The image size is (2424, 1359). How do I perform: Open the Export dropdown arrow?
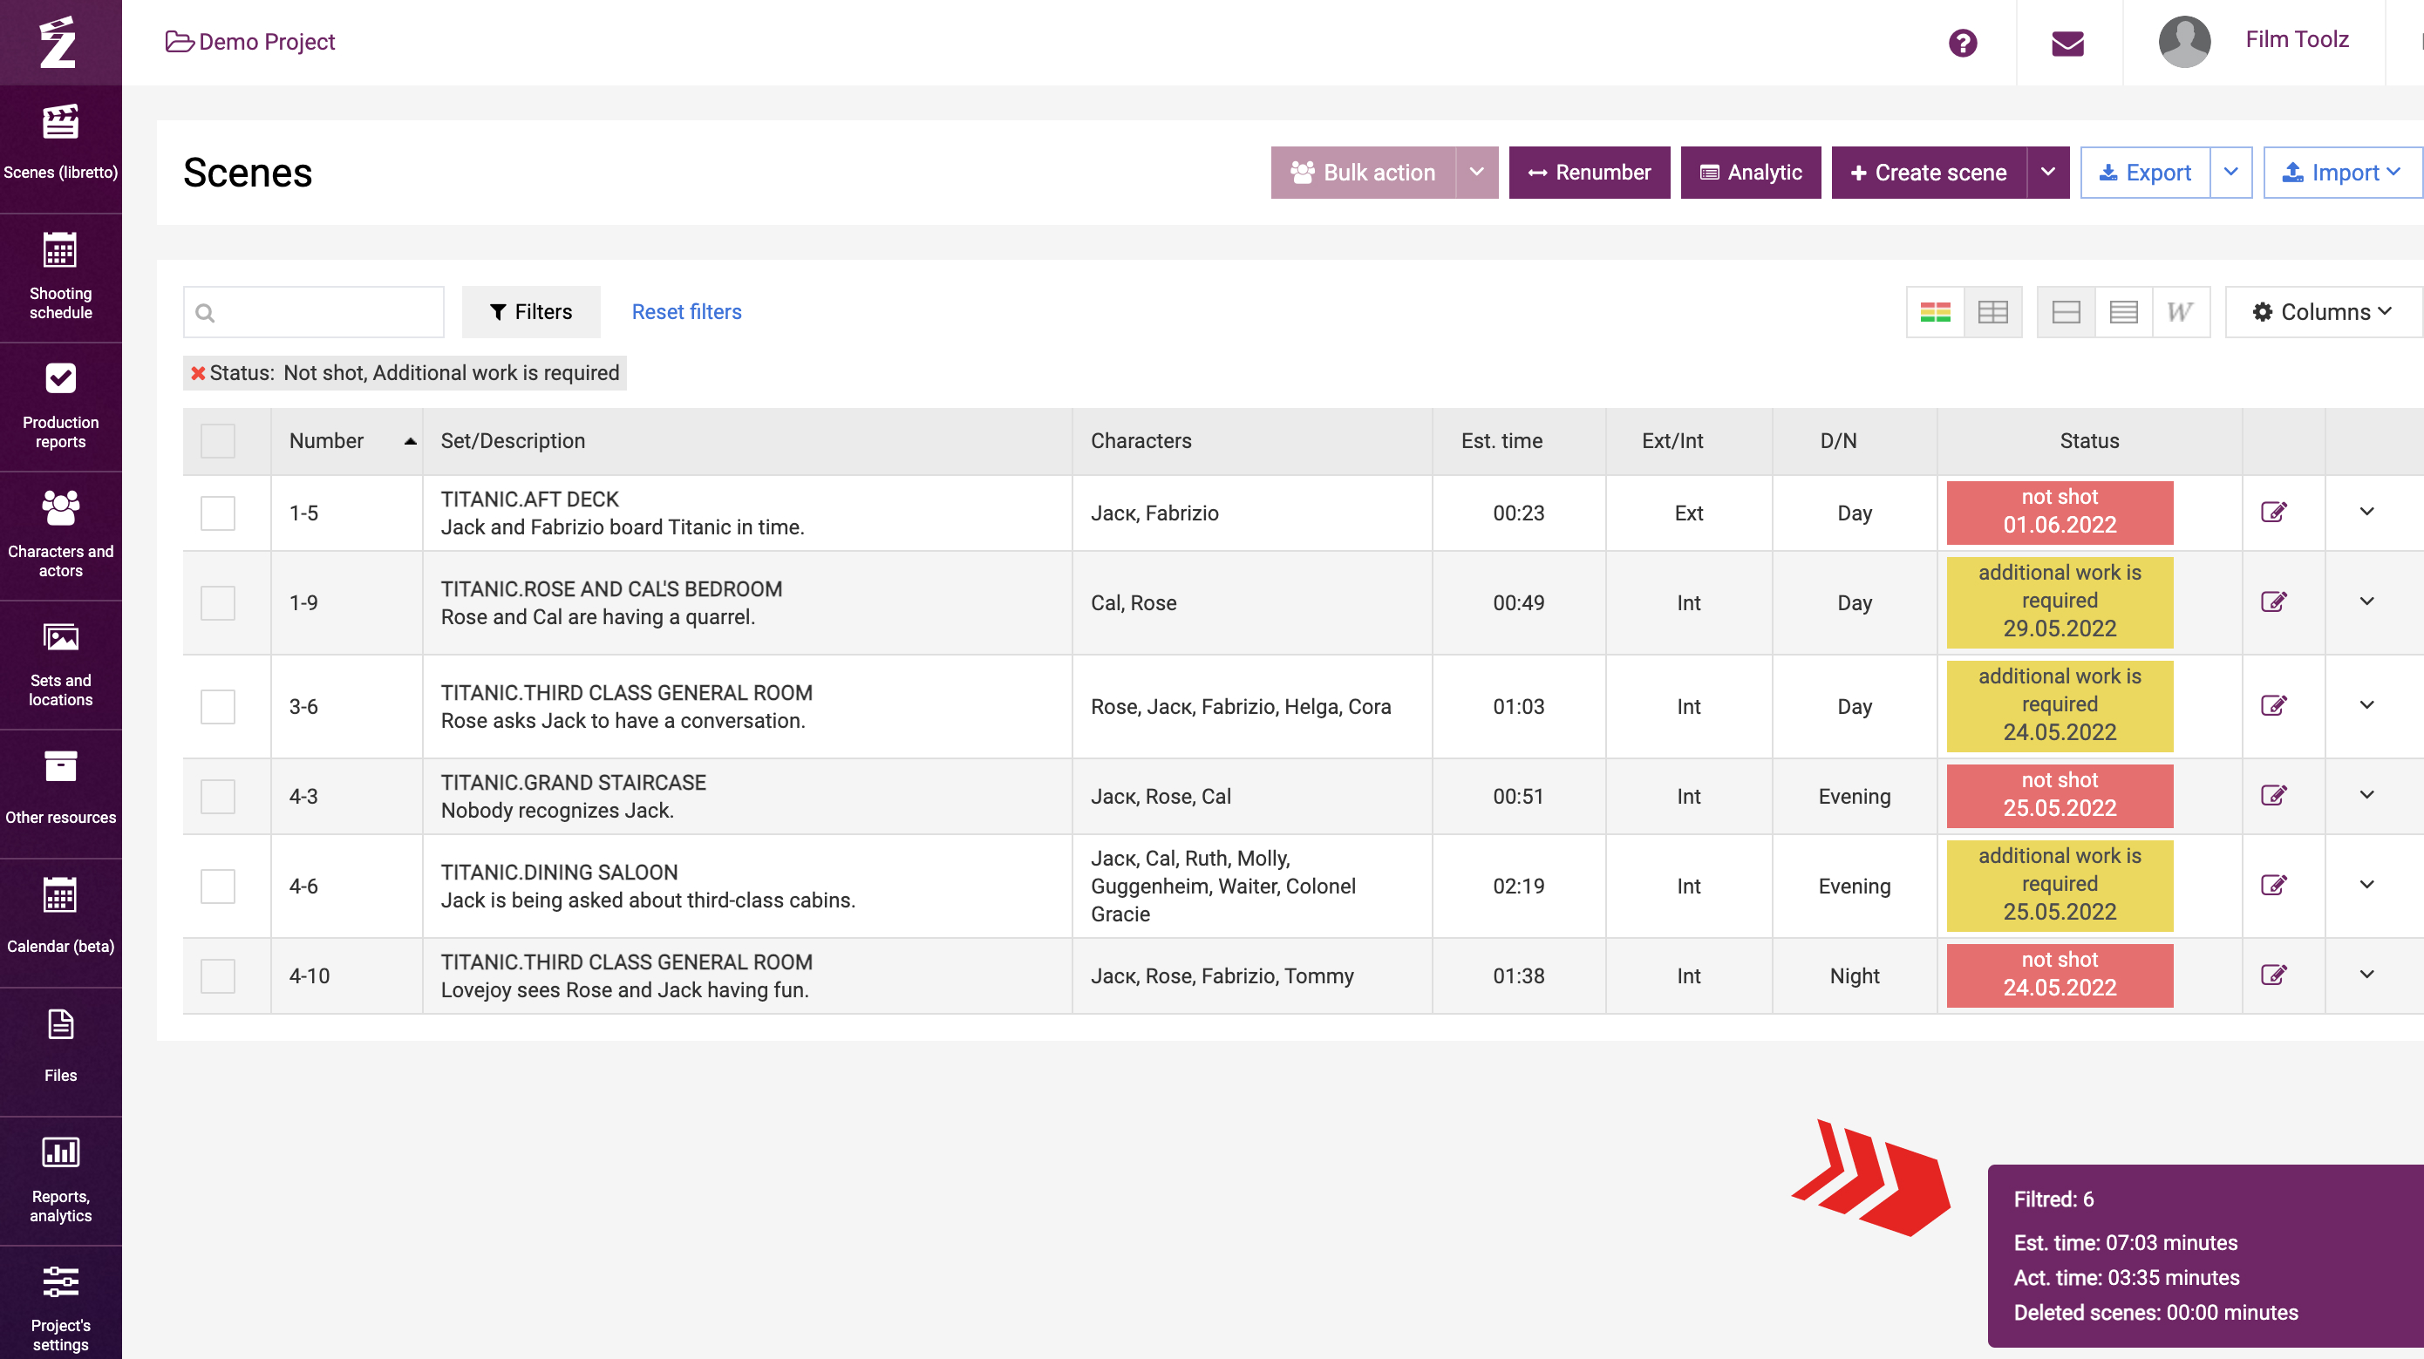pyautogui.click(x=2230, y=173)
